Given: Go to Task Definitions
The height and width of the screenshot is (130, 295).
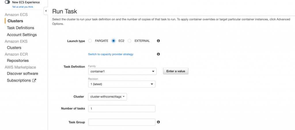Looking at the screenshot, I should [x=20, y=28].
